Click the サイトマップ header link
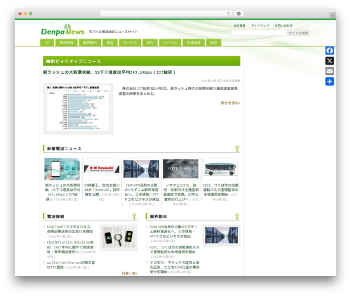The height and width of the screenshot is (297, 351). (x=260, y=25)
